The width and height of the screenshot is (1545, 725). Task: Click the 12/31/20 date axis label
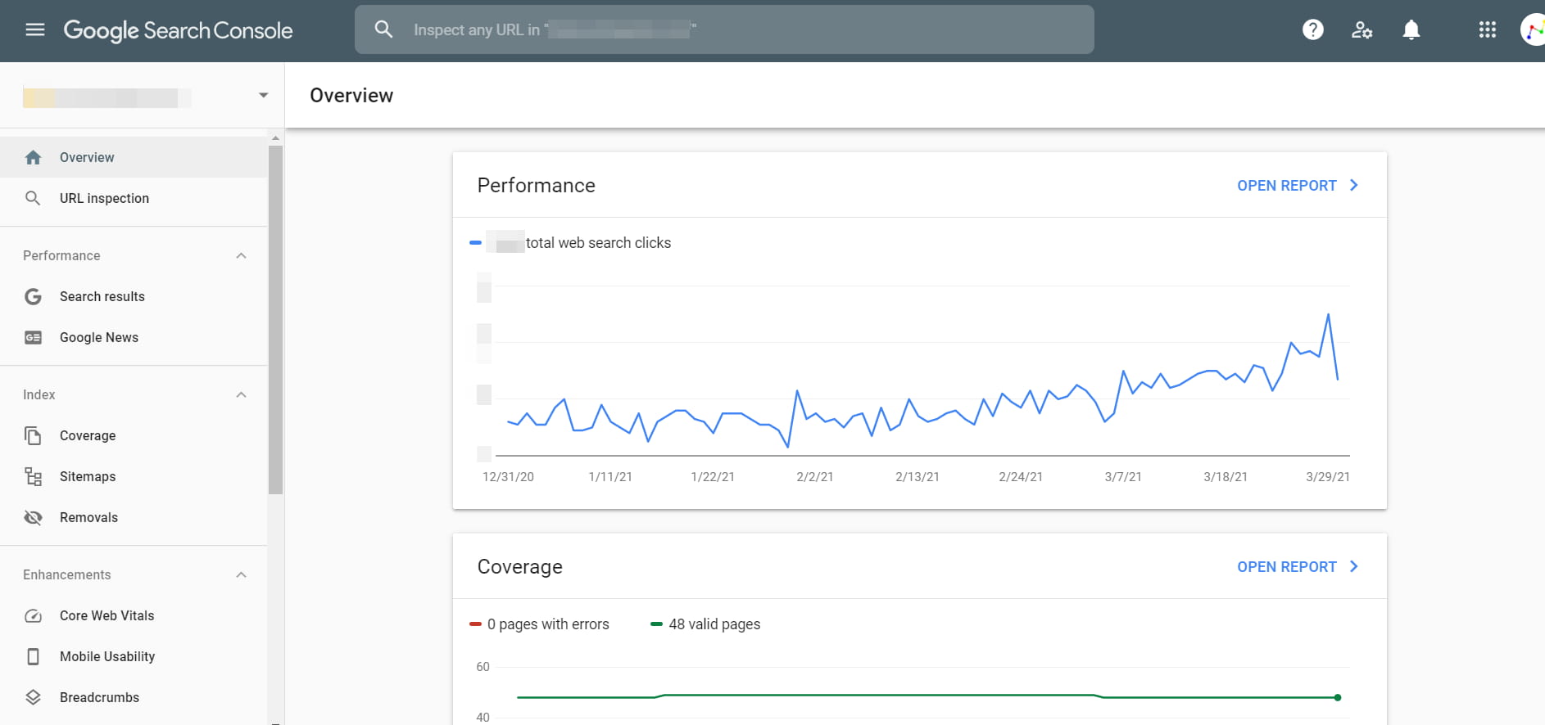coord(508,477)
